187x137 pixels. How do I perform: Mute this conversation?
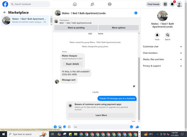point(157,35)
